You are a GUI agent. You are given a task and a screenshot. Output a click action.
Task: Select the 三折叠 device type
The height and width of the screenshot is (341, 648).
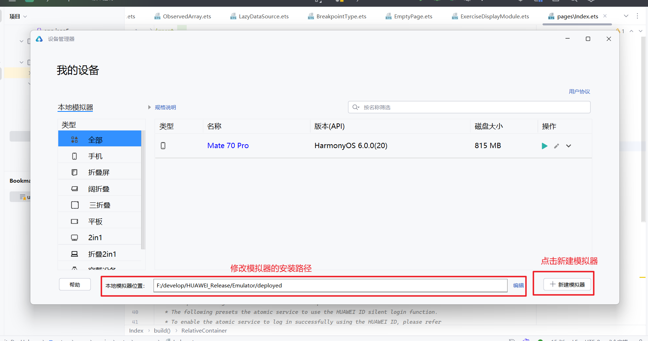[100, 205]
